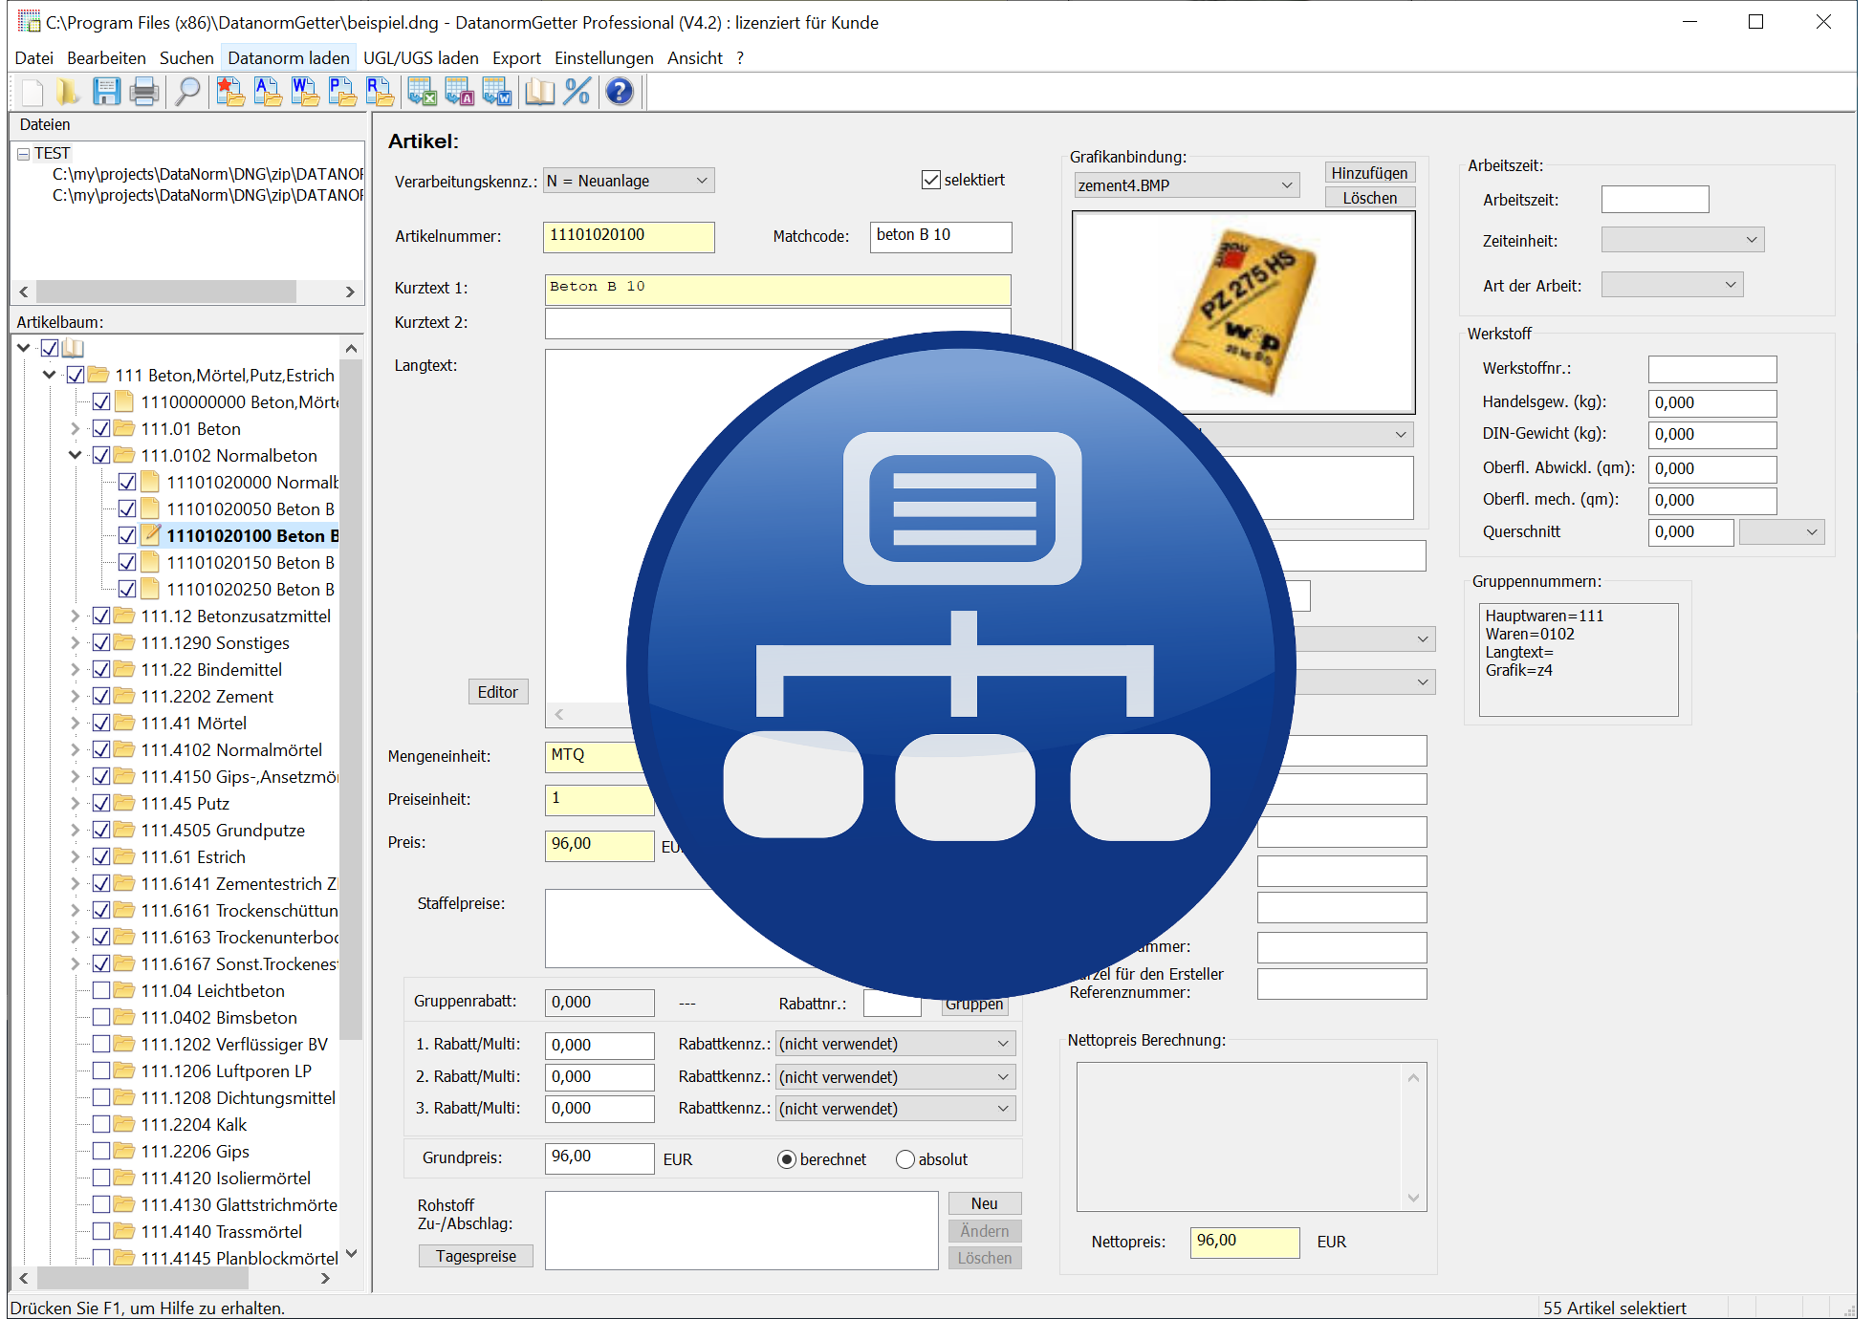1874x1319 pixels.
Task: Open the Export menu
Action: [x=516, y=58]
